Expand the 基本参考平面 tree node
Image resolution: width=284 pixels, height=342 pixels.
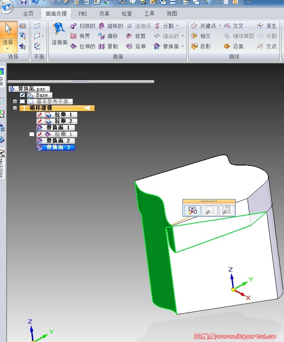tap(15, 102)
